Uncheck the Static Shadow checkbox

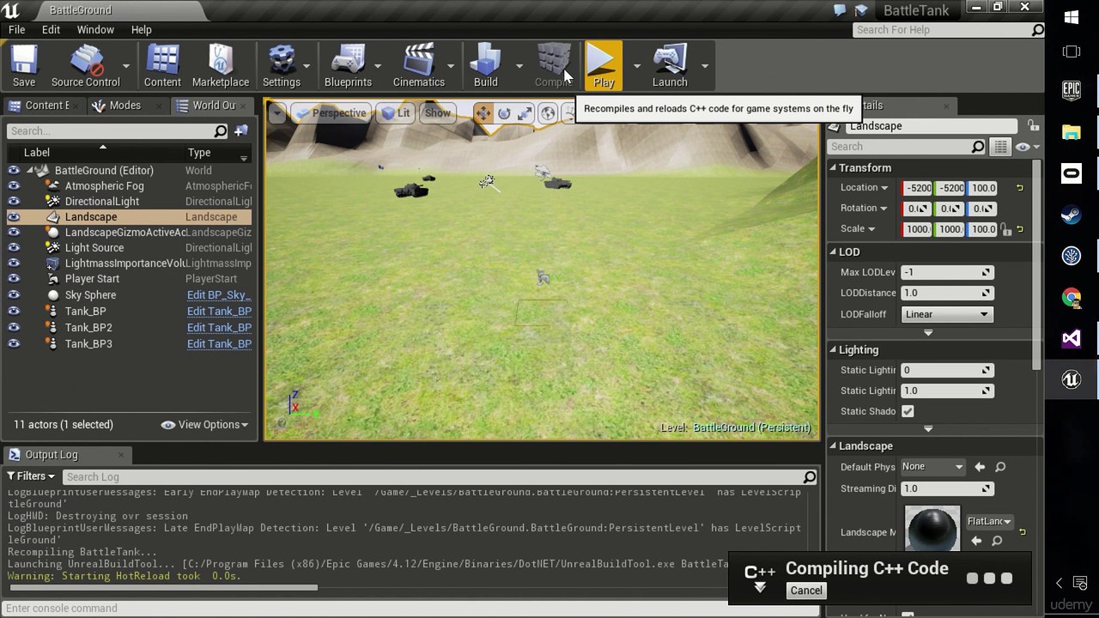pyautogui.click(x=908, y=411)
